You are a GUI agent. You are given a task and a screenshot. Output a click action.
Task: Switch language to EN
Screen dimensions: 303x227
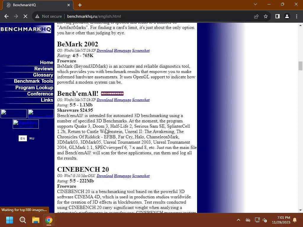[x=22, y=138]
